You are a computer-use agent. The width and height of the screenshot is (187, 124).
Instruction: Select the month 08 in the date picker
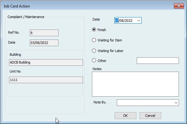click(121, 21)
